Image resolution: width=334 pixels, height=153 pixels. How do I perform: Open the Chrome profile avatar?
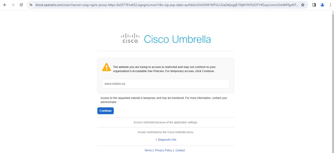point(322,5)
